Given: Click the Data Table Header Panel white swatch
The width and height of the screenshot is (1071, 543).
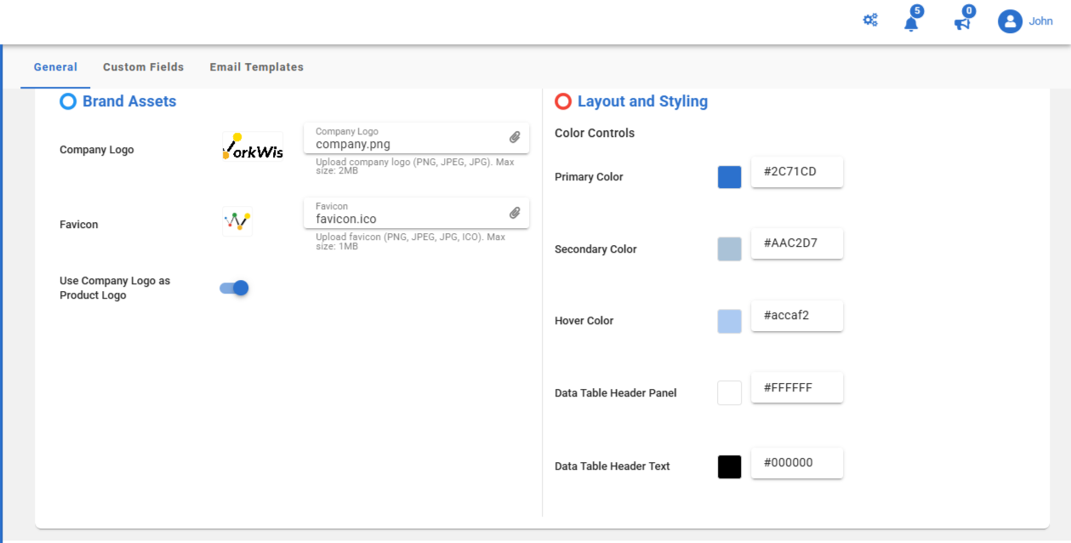Looking at the screenshot, I should (729, 393).
